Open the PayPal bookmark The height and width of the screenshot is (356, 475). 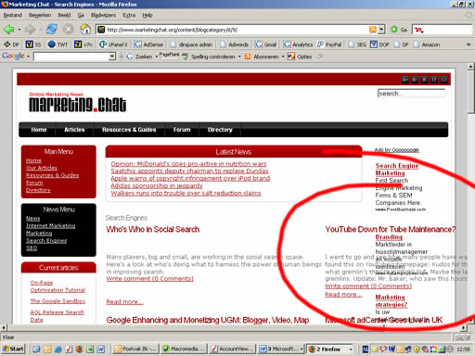pyautogui.click(x=329, y=44)
